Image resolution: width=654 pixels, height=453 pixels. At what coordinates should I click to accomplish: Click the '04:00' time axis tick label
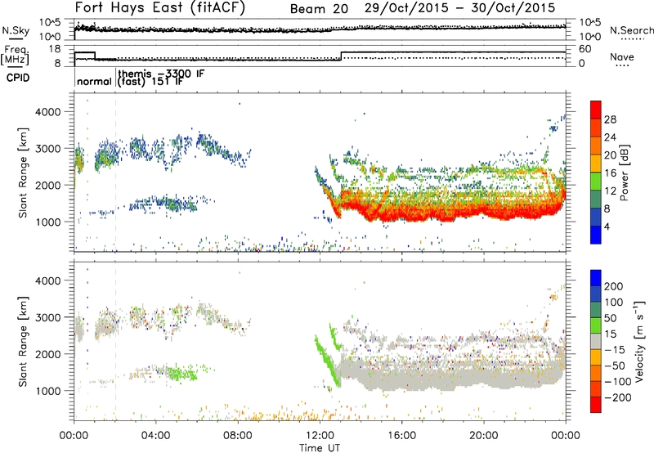pos(156,436)
